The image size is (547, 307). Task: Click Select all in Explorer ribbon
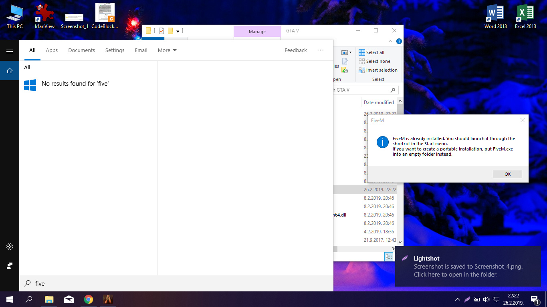click(x=371, y=52)
